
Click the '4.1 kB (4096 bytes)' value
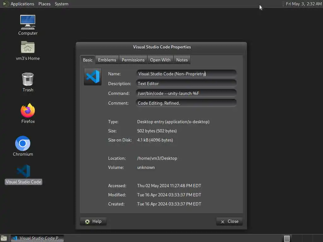pos(155,140)
